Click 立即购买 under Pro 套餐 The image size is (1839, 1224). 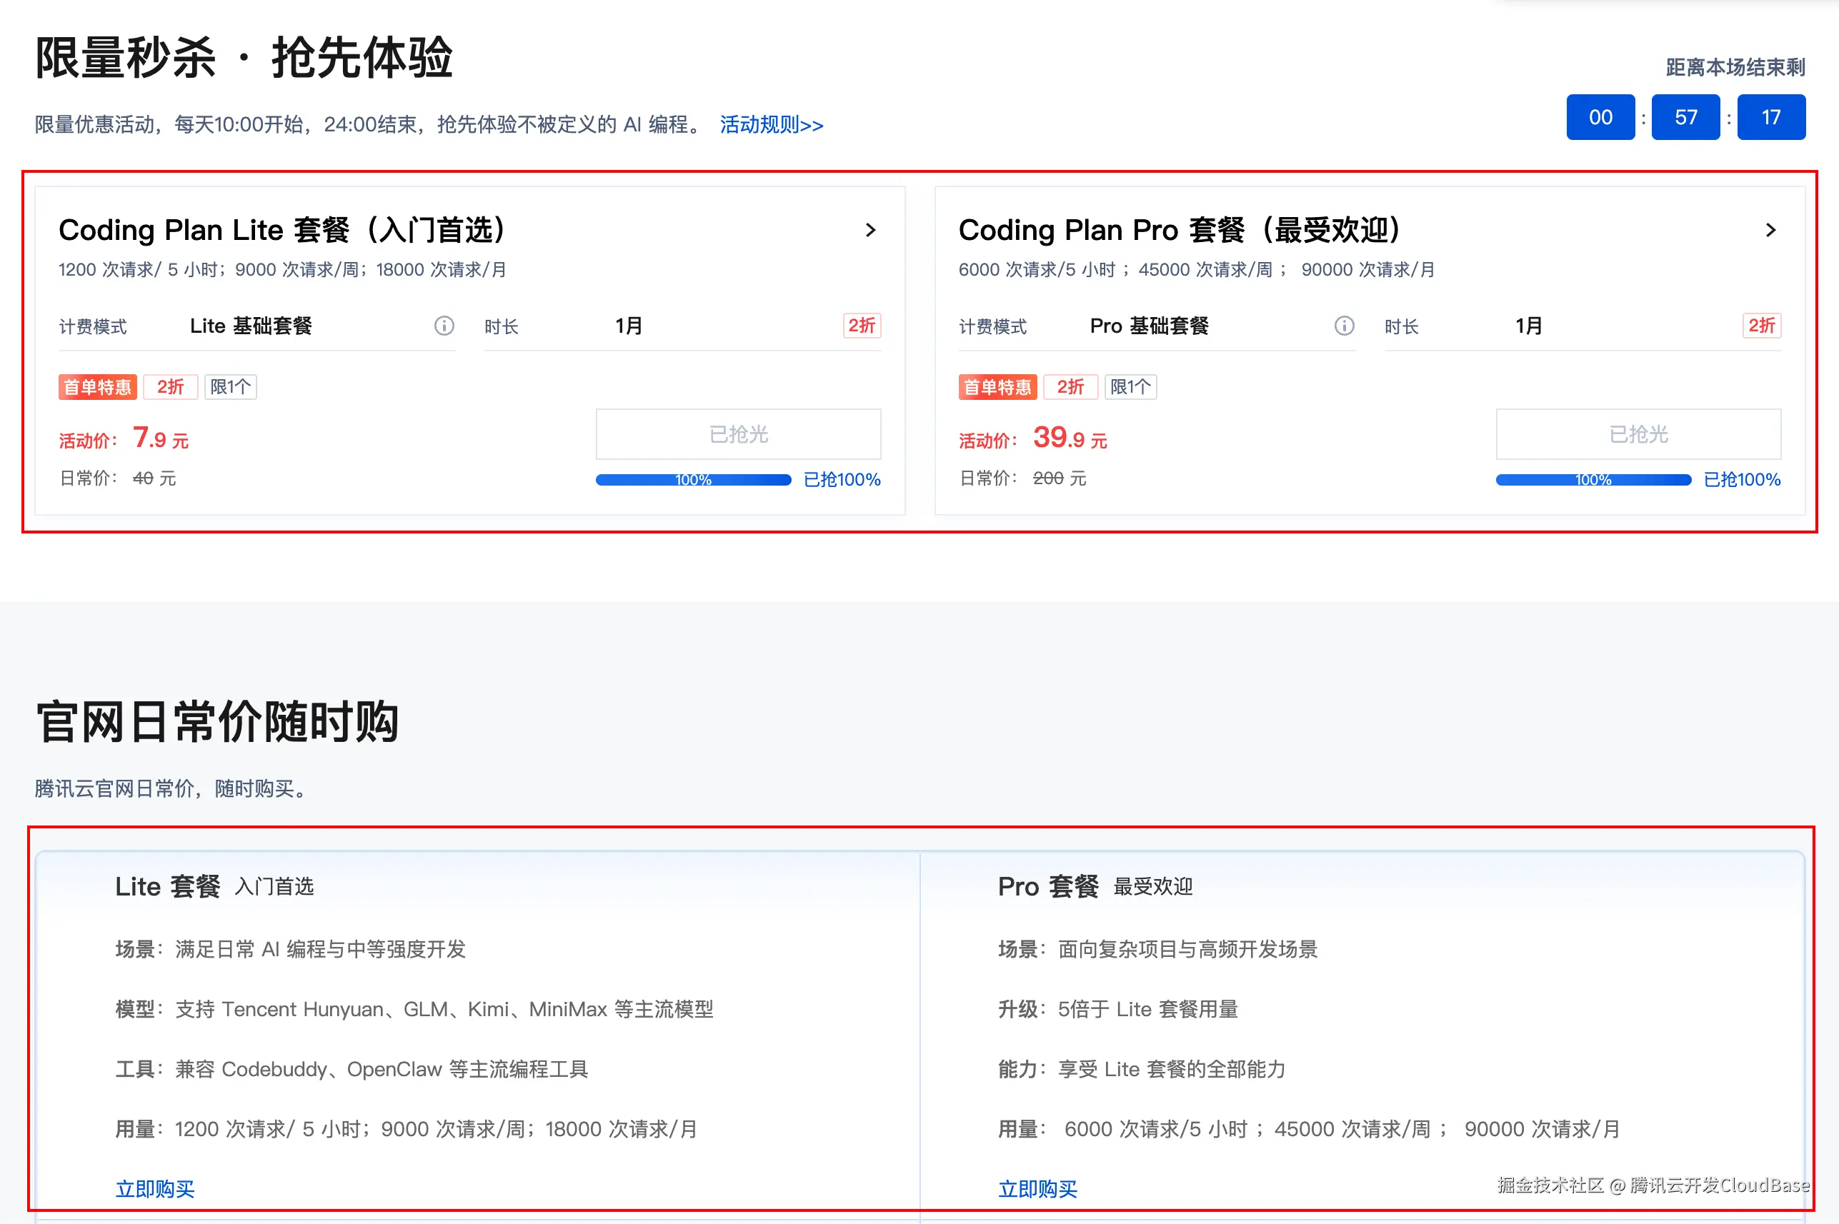coord(1037,1188)
